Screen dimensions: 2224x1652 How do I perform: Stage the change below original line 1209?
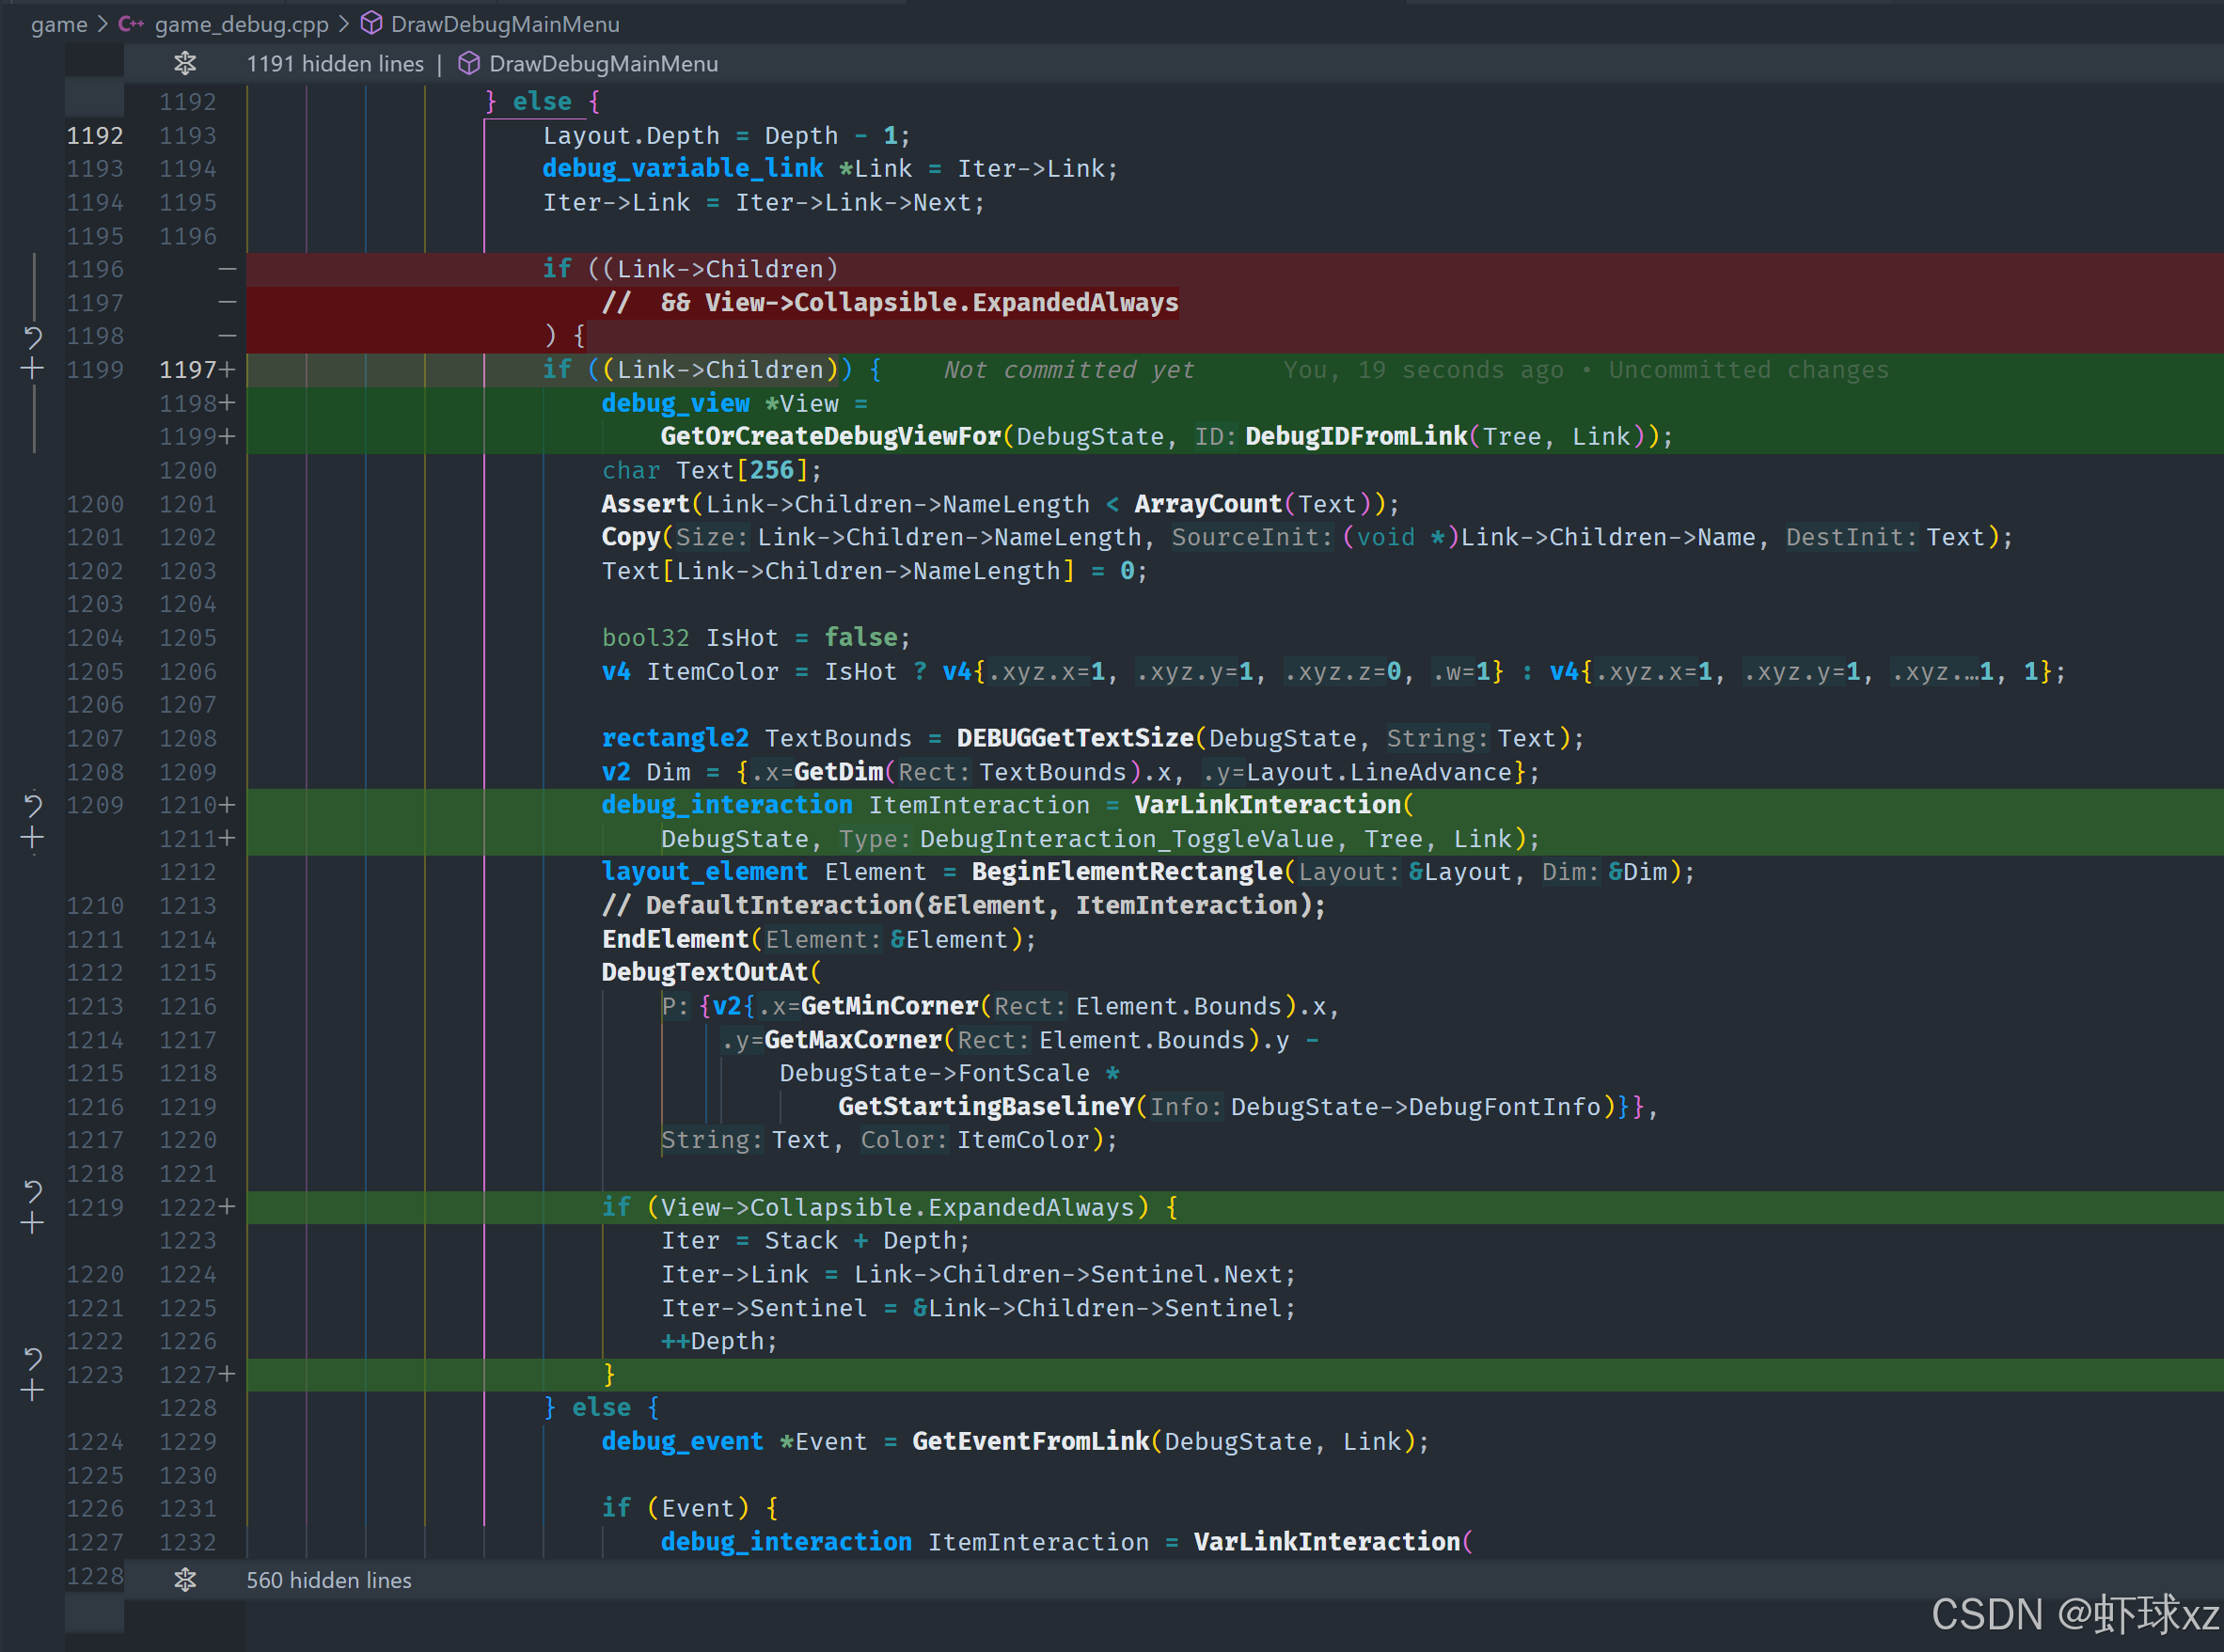click(x=32, y=838)
